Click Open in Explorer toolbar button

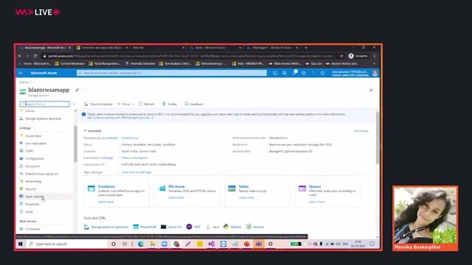pos(98,104)
